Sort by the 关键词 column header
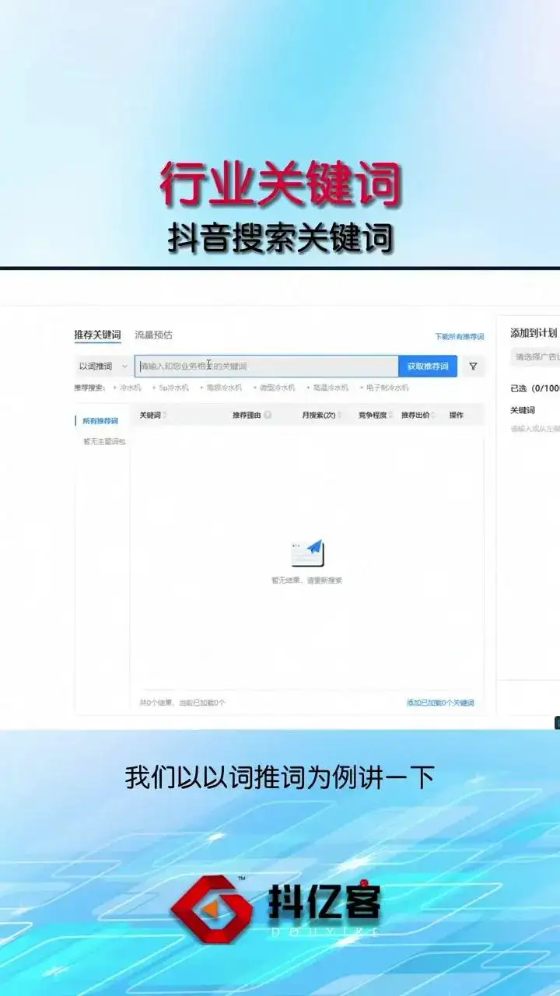 point(152,415)
